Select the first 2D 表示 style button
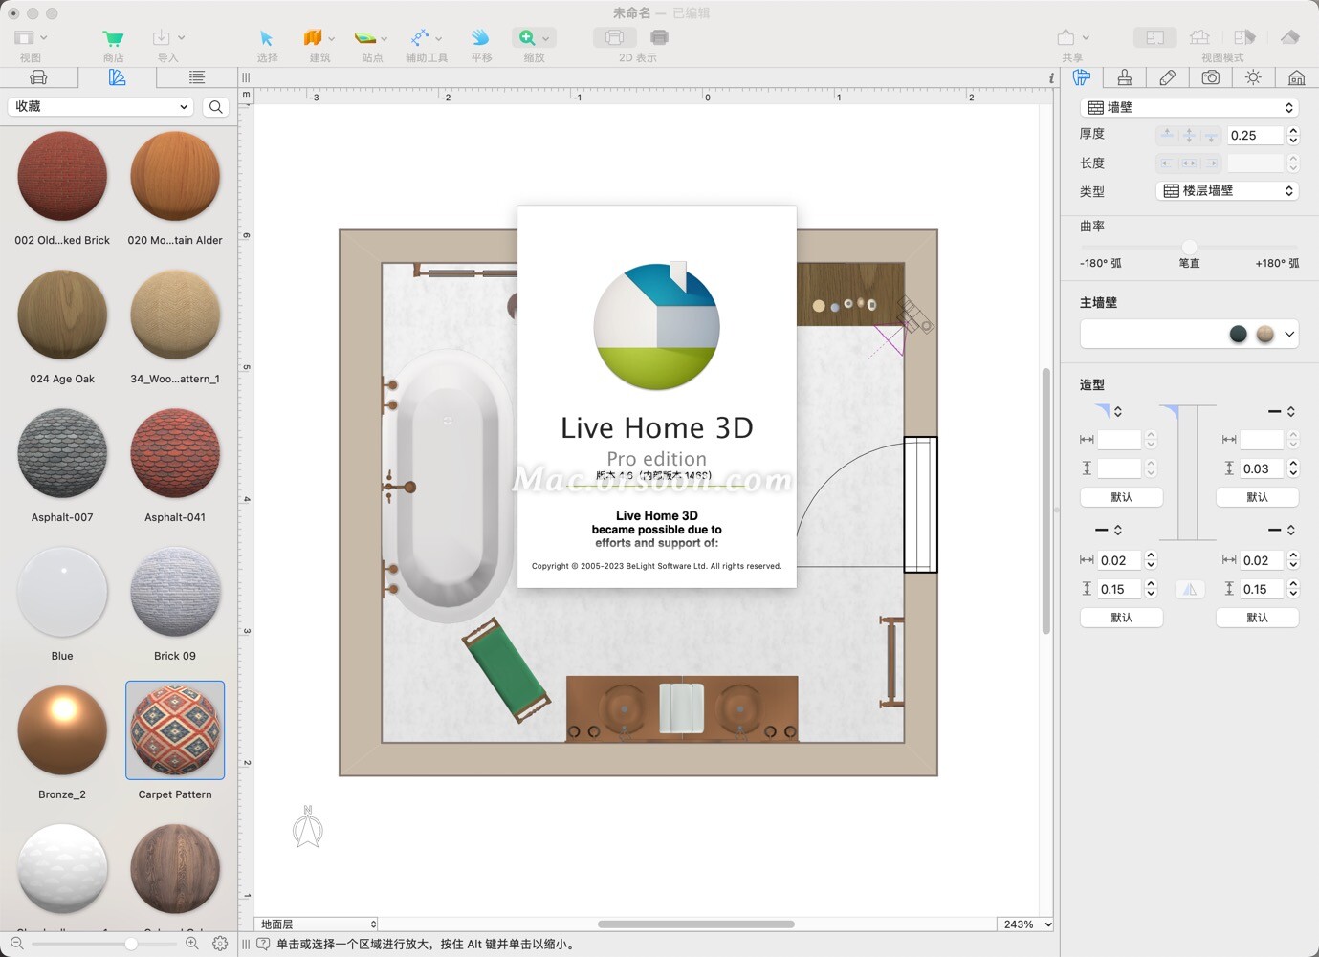Screen dimensions: 1319x957 pyautogui.click(x=615, y=37)
